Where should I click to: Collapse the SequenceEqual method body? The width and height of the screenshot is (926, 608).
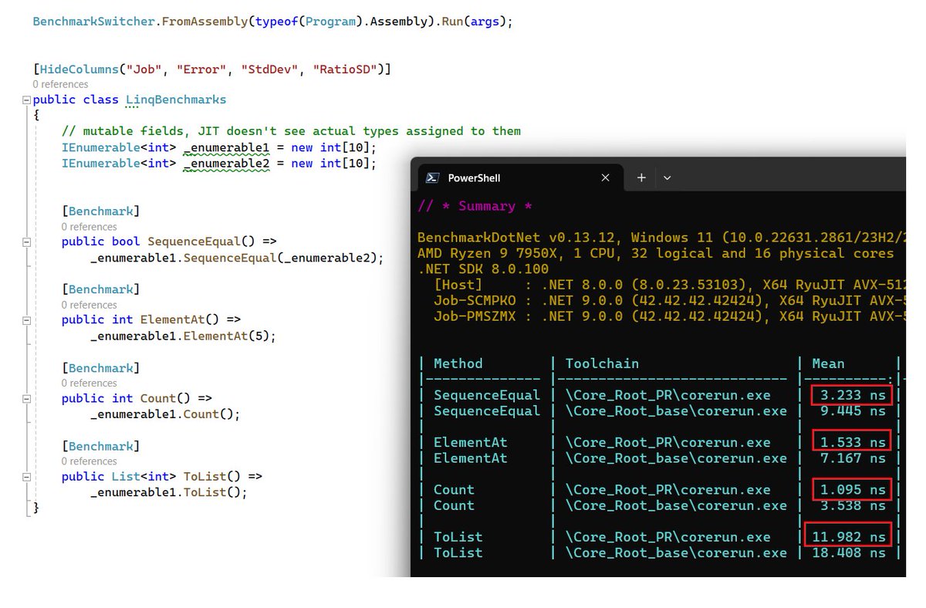click(x=25, y=241)
